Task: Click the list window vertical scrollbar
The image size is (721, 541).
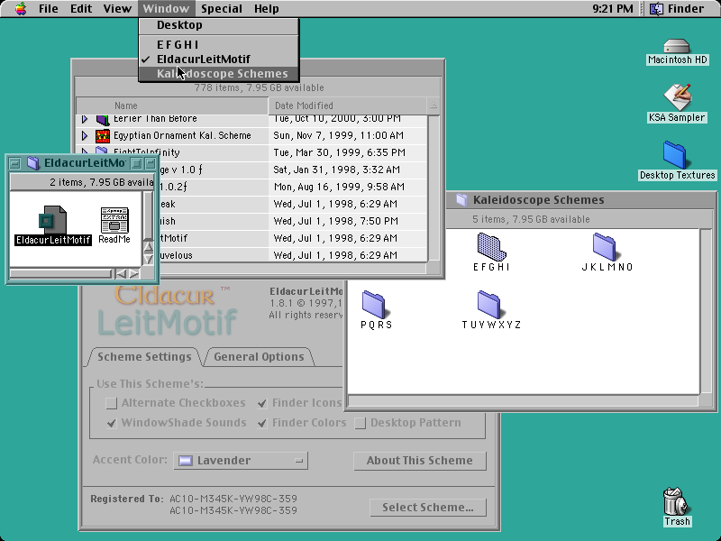Action: 434,188
